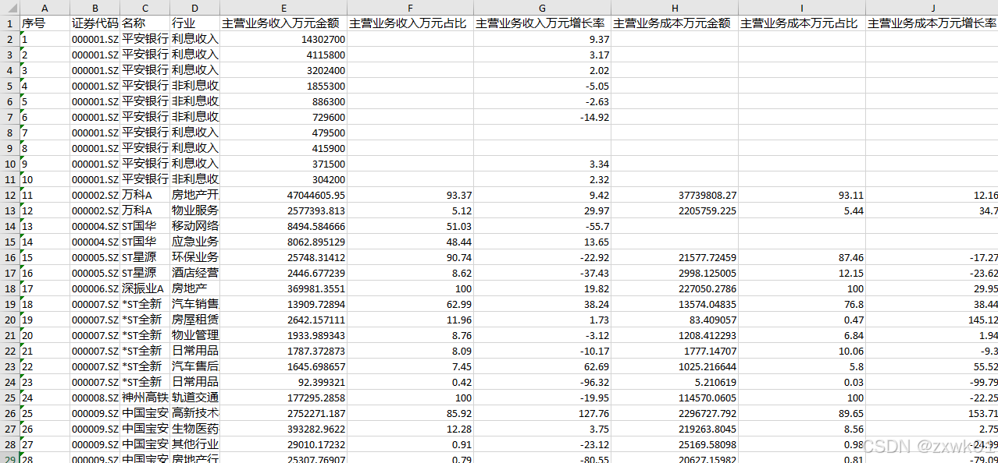Select column C header
The image size is (998, 463).
(144, 7)
